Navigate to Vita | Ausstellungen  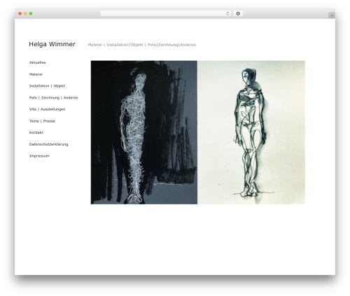coord(47,109)
